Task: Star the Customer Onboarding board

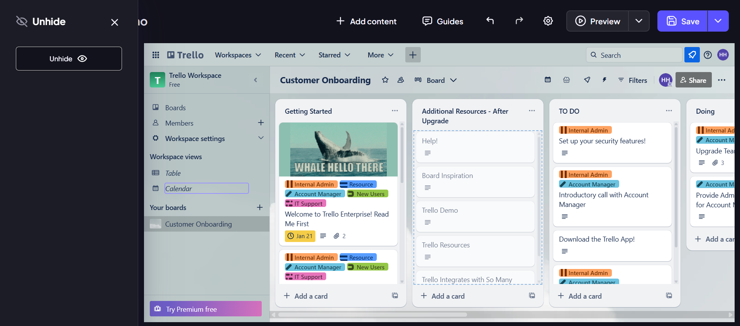Action: coord(385,80)
